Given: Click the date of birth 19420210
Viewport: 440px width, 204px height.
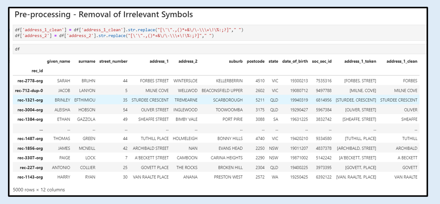Looking at the screenshot, I should point(299,138).
